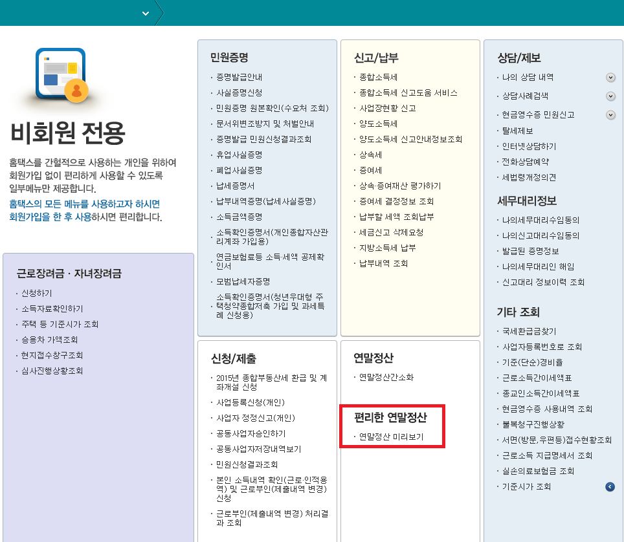Open the highlighted 연말정산 미리보기 link
Viewport: 624px width, 542px height.
(390, 439)
